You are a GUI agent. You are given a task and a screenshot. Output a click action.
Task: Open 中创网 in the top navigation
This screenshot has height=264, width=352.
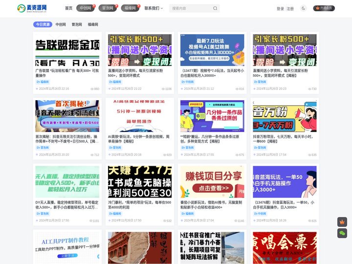point(85,8)
